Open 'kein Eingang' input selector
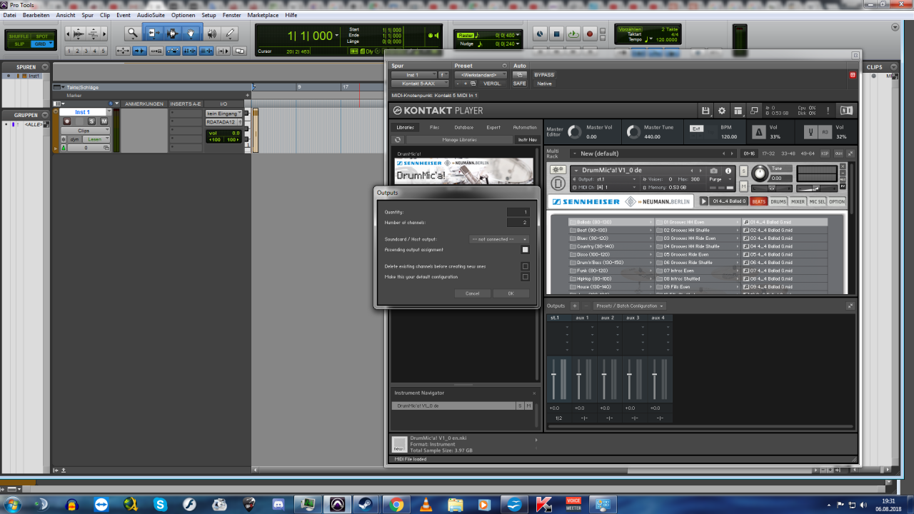Viewport: 914px width, 514px height. pos(224,114)
